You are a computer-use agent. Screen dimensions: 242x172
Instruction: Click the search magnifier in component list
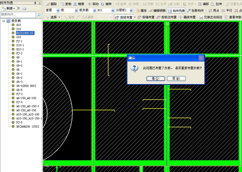click(39, 15)
